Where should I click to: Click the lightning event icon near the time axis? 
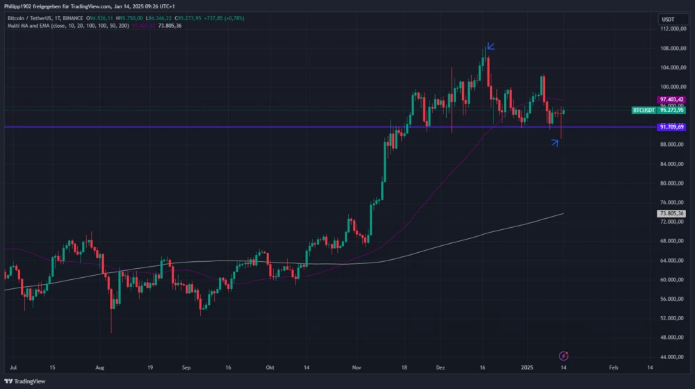(564, 356)
